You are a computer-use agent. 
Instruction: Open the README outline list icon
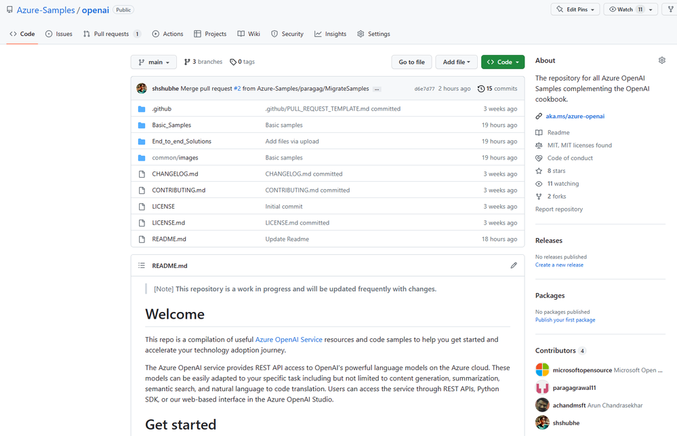click(x=142, y=265)
